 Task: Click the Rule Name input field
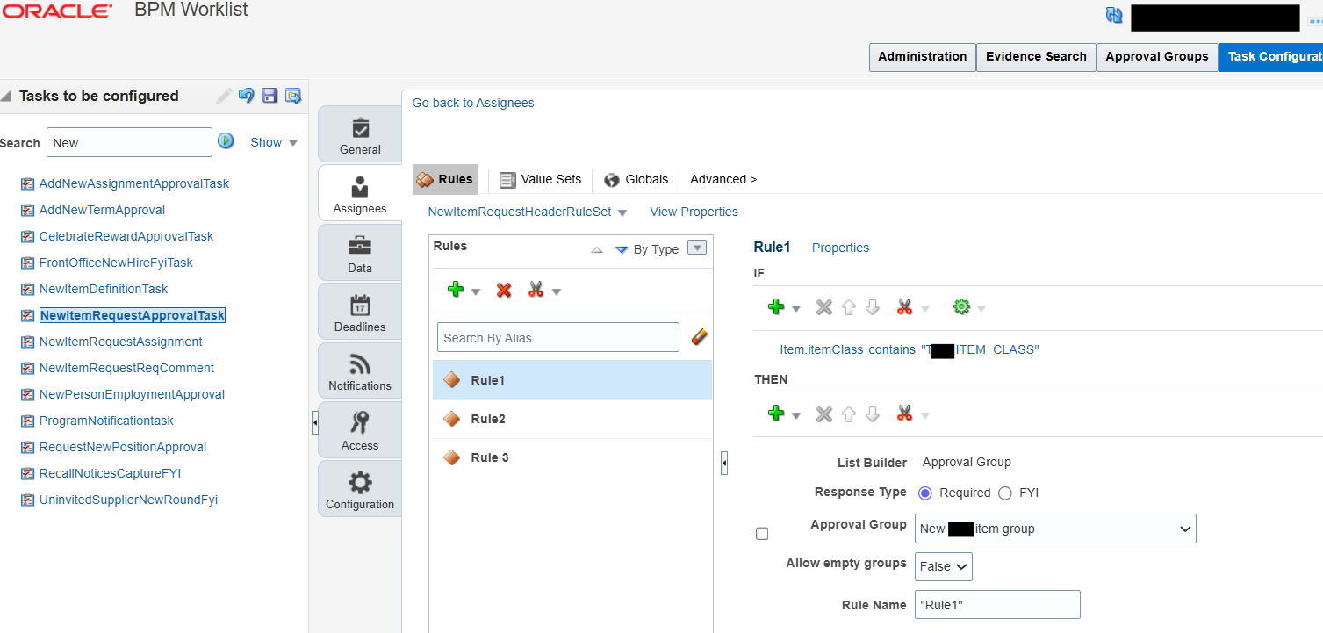[997, 605]
